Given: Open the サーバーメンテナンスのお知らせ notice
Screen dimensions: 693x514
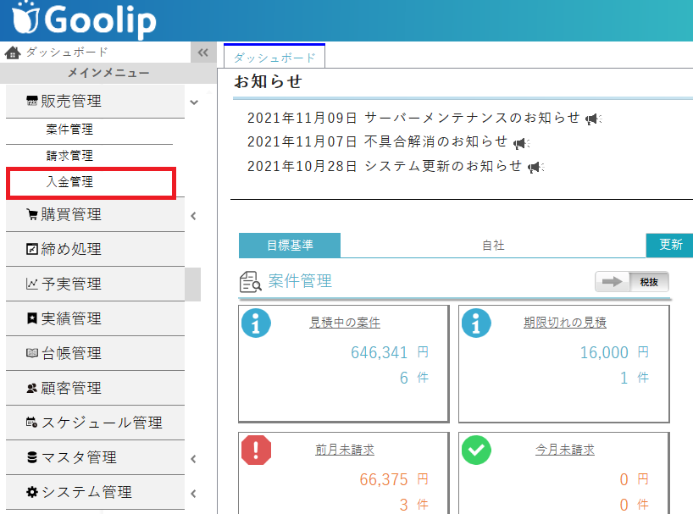Looking at the screenshot, I should click(472, 118).
